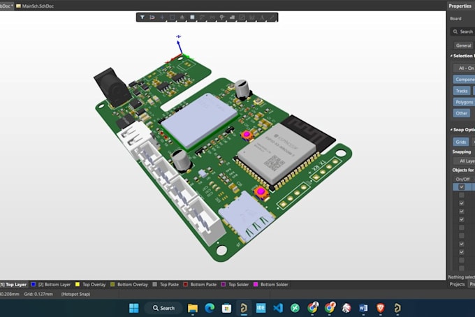This screenshot has height=317, width=475.
Task: Collapse the Selection Filter section
Action: 451,56
